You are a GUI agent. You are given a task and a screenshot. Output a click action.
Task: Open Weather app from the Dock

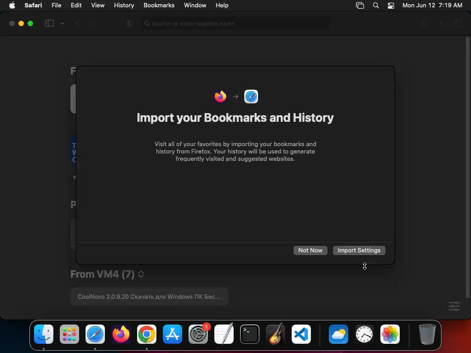tap(339, 334)
